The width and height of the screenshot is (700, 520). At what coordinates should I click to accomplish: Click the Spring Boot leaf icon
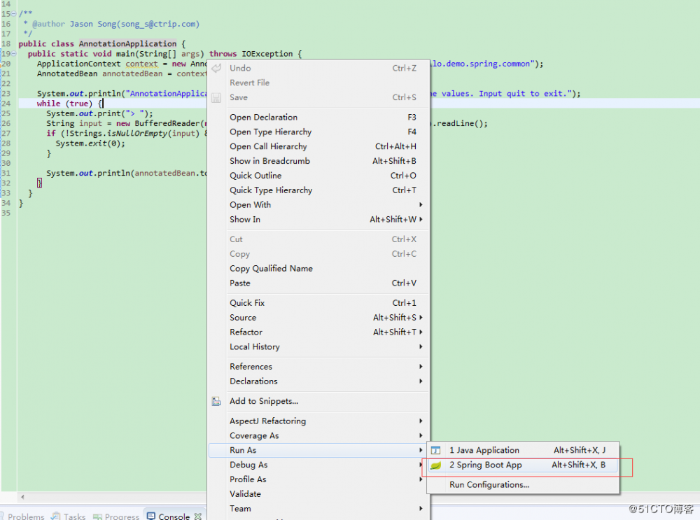[x=435, y=465]
